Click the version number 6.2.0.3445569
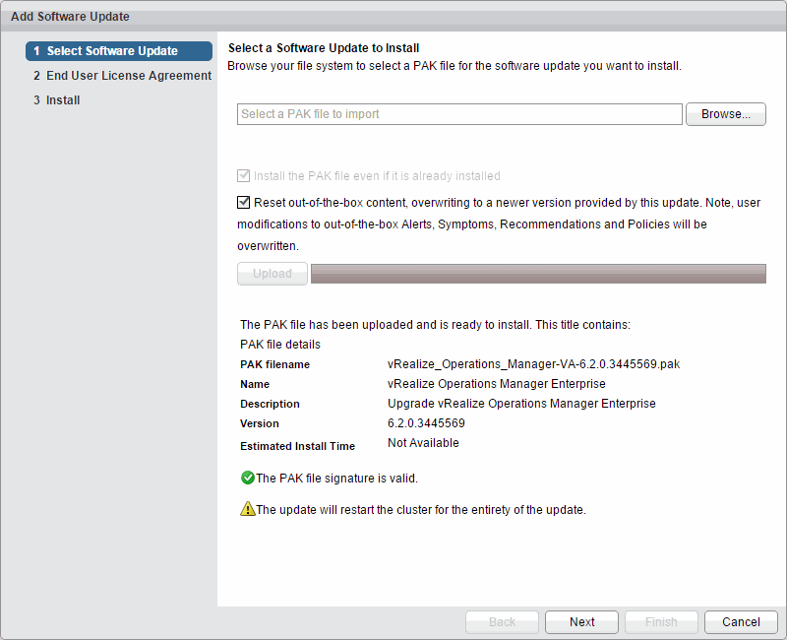The width and height of the screenshot is (787, 640). [426, 423]
